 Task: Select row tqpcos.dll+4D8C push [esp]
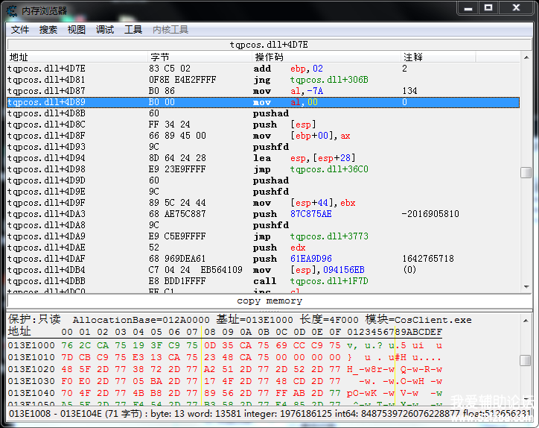tap(263, 125)
